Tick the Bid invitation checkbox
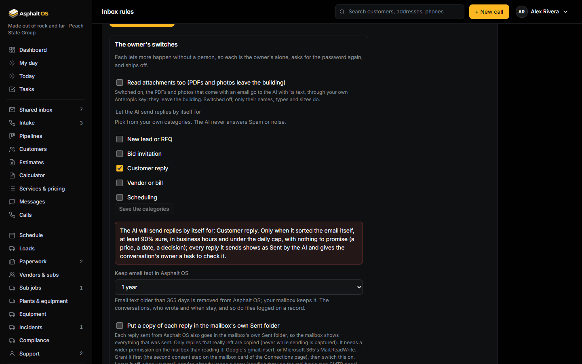The width and height of the screenshot is (582, 364). click(x=120, y=154)
